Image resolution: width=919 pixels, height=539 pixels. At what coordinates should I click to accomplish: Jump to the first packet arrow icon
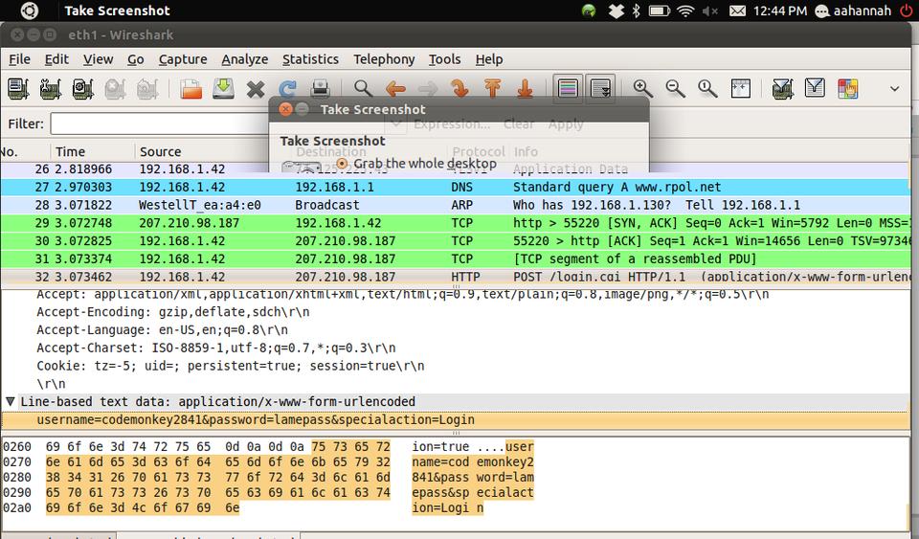pos(493,89)
